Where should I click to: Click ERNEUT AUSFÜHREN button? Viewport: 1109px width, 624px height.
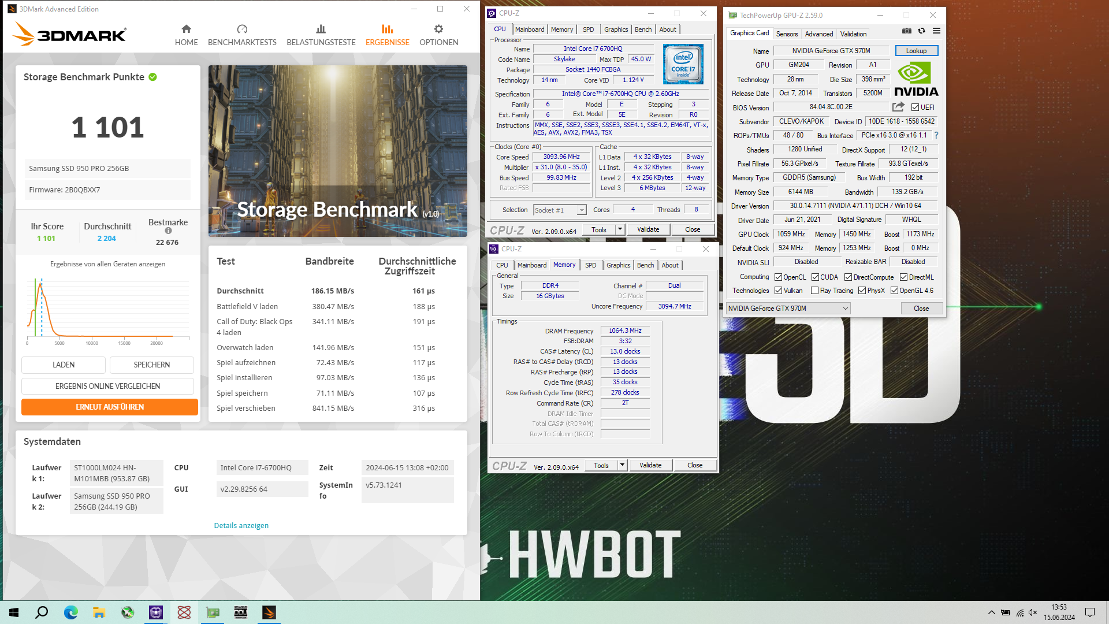click(110, 407)
